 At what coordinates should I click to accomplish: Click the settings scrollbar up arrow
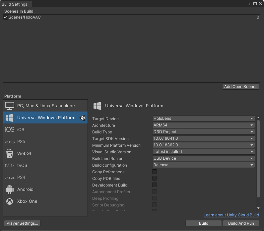tap(258, 117)
